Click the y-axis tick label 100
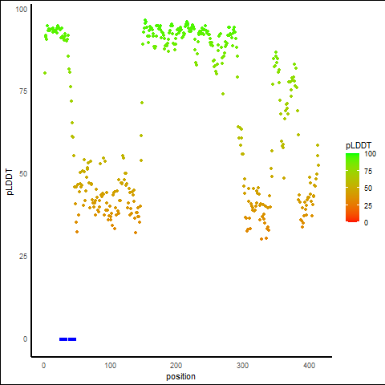The image size is (385, 385). click(x=22, y=10)
